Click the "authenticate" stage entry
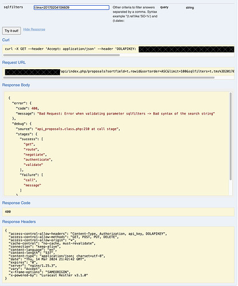238x286 pixels. 38,160
